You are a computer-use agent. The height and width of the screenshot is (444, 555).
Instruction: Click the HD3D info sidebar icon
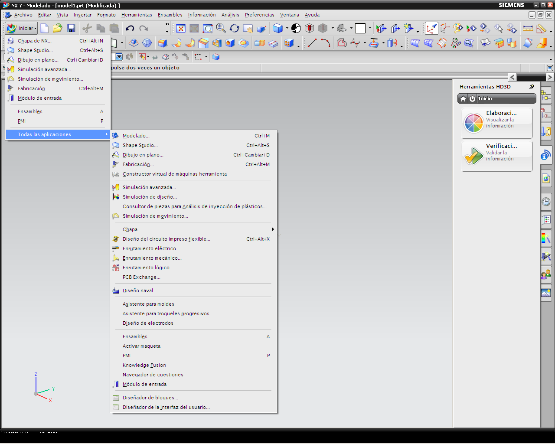coord(546,155)
